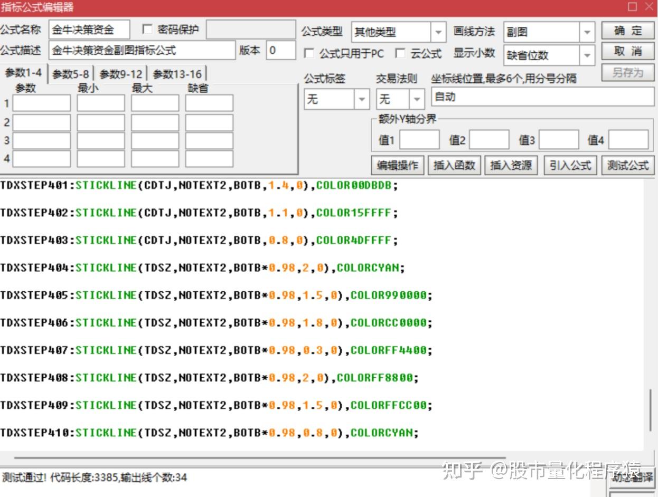The height and width of the screenshot is (497, 658).
Task: Click the TDXSTEP401 code line
Action: click(200, 186)
